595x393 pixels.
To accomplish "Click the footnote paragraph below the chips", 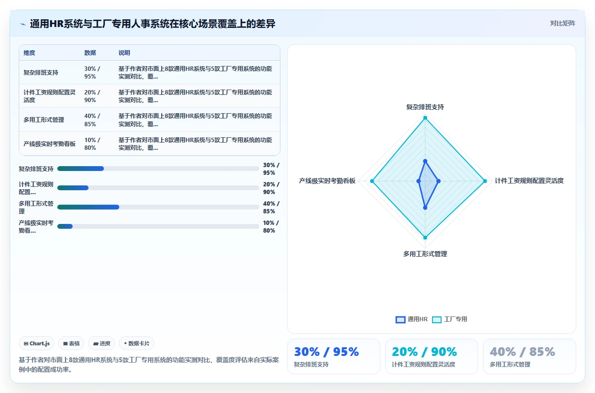I will pos(149,365).
